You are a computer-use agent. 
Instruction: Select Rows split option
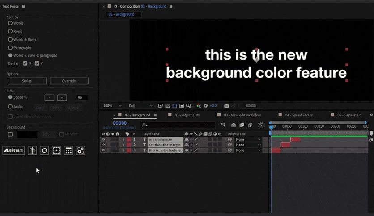(x=10, y=31)
